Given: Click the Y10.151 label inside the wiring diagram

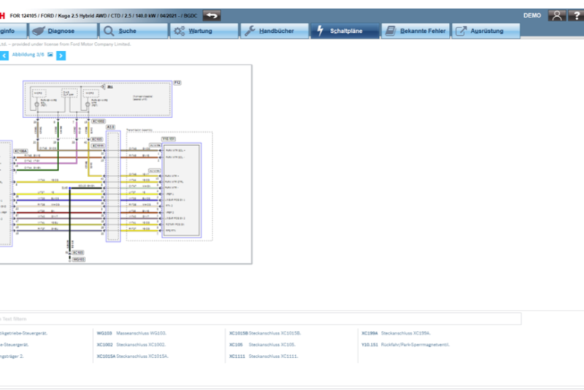Looking at the screenshot, I should [x=169, y=139].
